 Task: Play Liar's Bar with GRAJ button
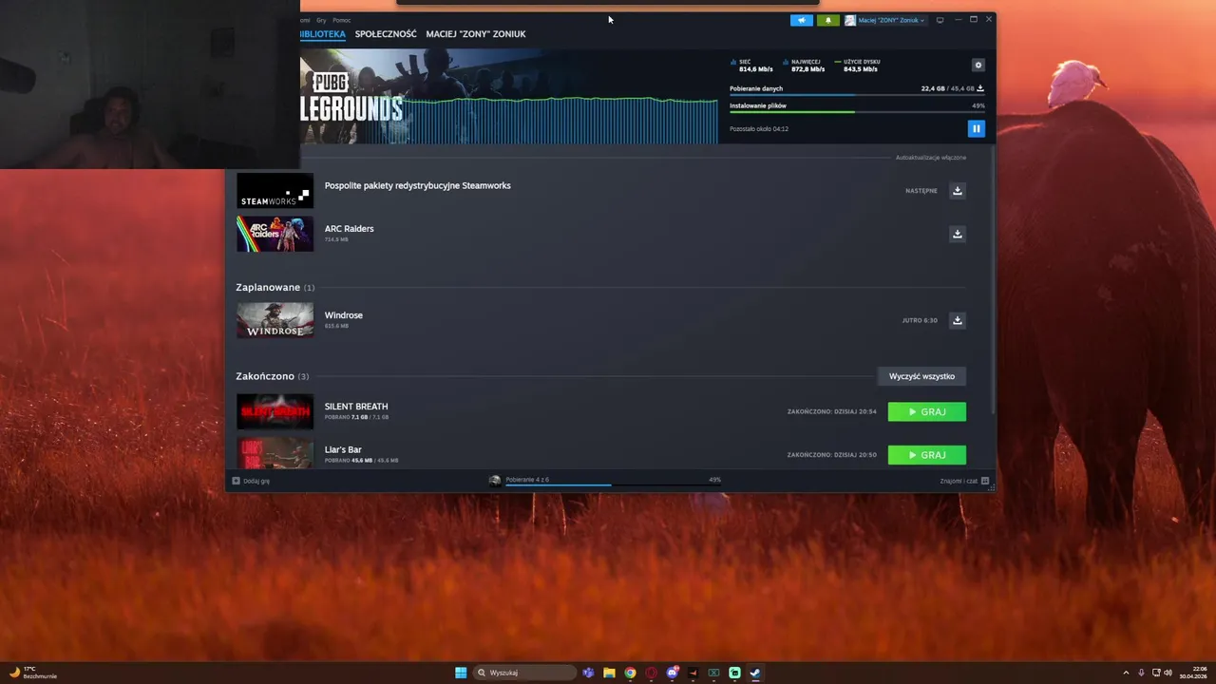point(927,455)
